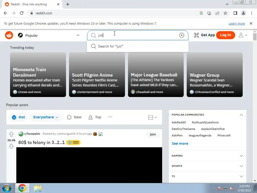
Task: Open the r/facepalm community link
Action: (32, 134)
